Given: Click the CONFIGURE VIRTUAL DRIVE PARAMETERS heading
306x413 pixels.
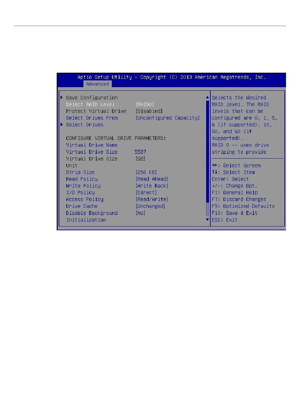Looking at the screenshot, I should click(116, 138).
